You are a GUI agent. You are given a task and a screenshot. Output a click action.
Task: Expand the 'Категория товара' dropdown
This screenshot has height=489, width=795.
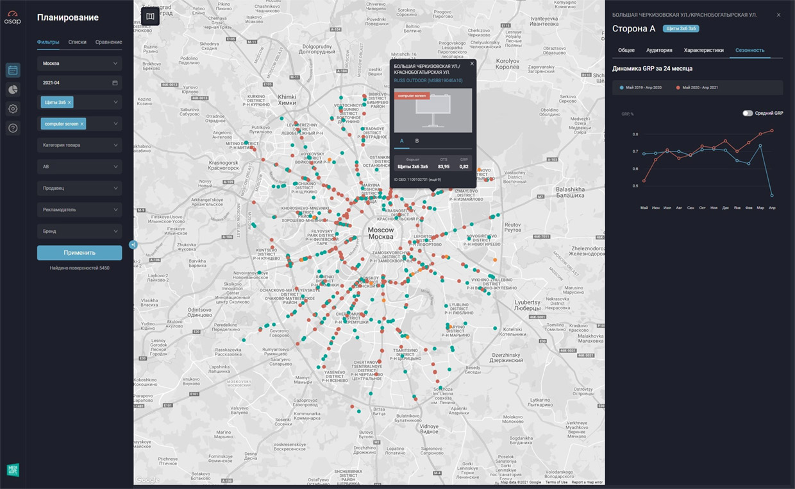point(79,145)
